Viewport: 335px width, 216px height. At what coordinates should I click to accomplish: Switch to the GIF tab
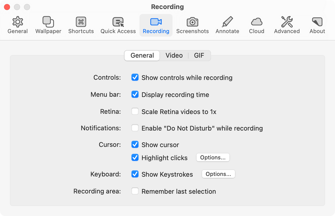point(199,55)
